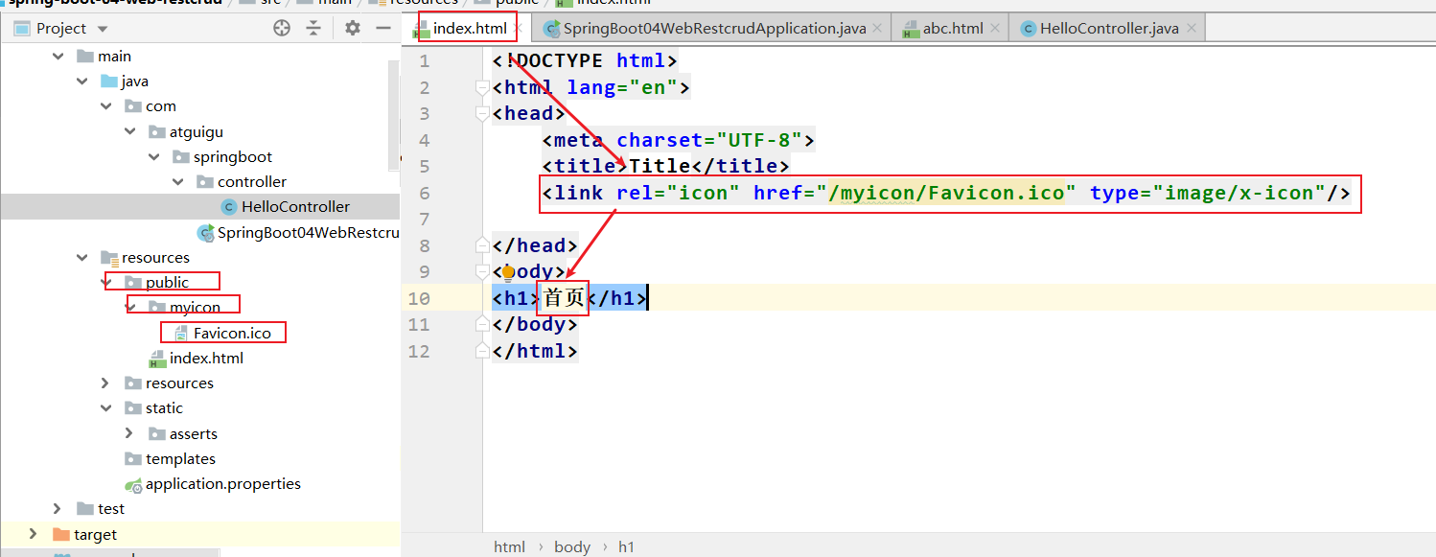This screenshot has width=1436, height=557.
Task: Collapse the resources folder under main
Action: (81, 257)
